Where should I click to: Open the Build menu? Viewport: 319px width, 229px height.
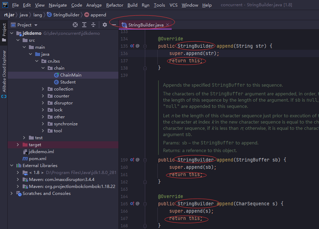pos(132,5)
